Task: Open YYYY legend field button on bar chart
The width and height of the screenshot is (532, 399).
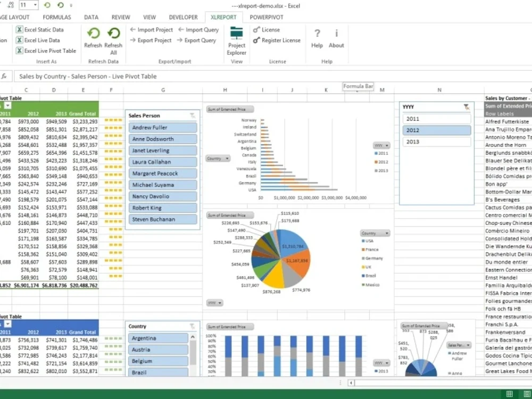Action: 381,146
